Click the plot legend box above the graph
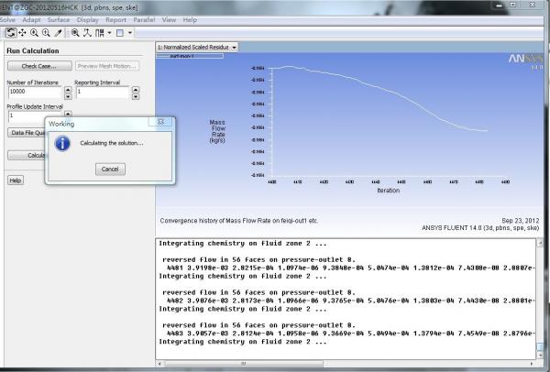This screenshot has height=372, width=550. (190, 56)
